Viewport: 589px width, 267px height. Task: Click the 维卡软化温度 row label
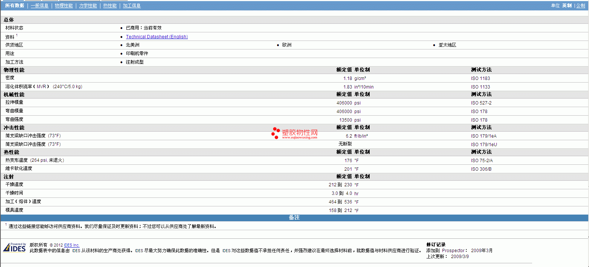point(19,168)
